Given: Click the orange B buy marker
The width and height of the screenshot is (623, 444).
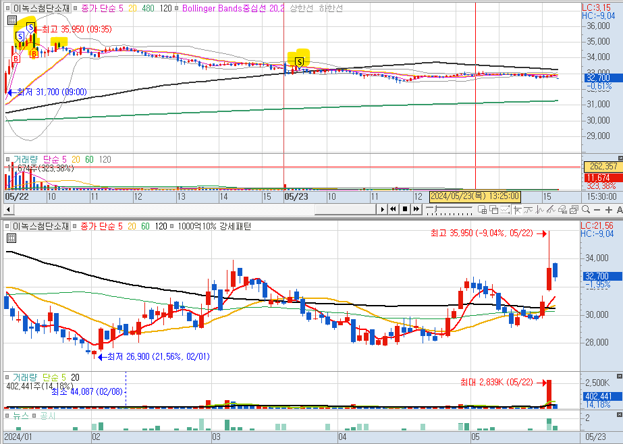Looking at the screenshot, I should click(34, 53).
